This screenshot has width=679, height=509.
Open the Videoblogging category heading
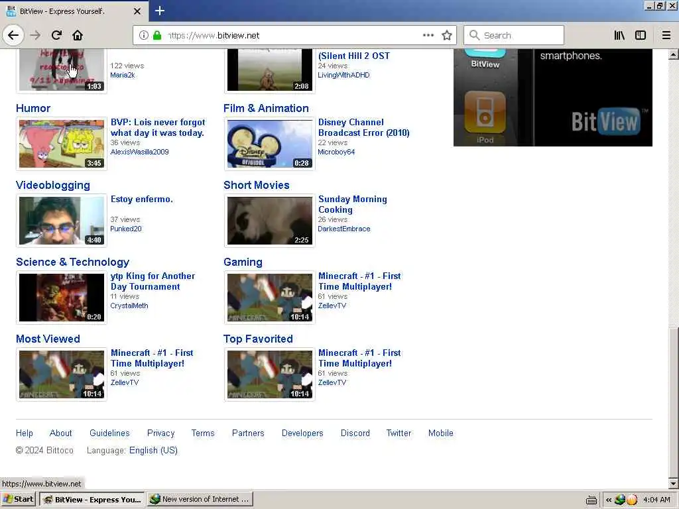click(x=53, y=186)
